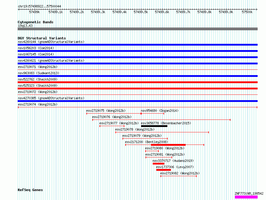
Task: Click the 57499k ruler tick label
Action: [x=34, y=12]
